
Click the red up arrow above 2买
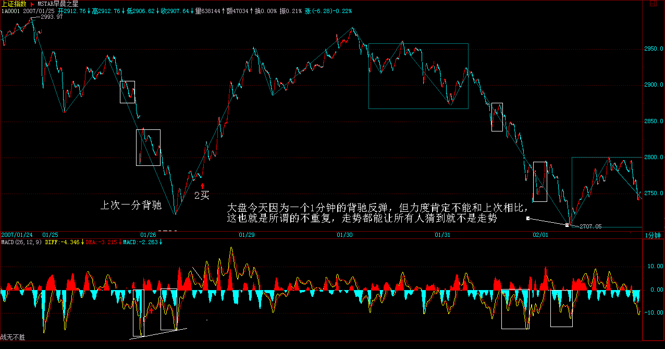pos(203,186)
